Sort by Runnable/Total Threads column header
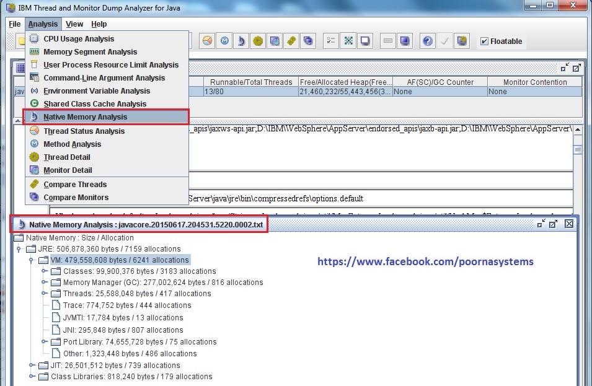The image size is (592, 386). [251, 82]
